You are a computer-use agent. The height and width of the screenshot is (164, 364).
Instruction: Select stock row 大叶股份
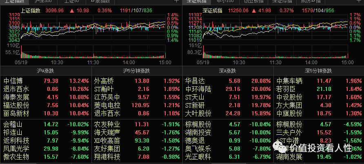tap(228, 113)
